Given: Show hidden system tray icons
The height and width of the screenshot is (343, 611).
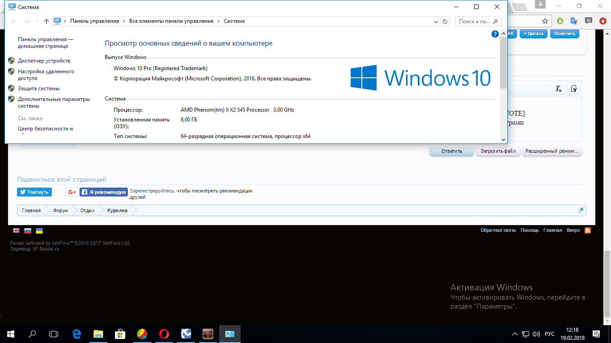Looking at the screenshot, I should click(x=514, y=334).
